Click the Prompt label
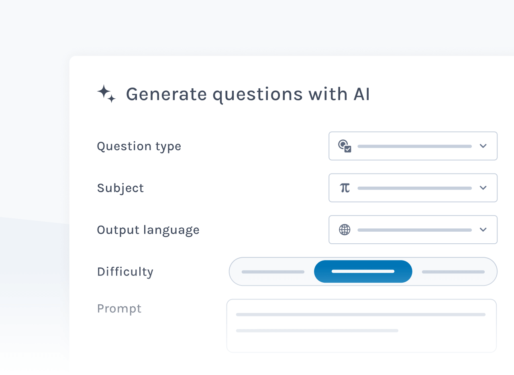The image size is (514, 375). coord(119,308)
